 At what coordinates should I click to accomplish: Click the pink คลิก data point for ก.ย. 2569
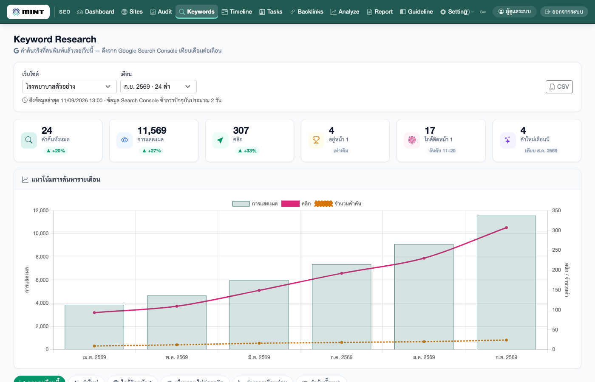click(x=506, y=228)
